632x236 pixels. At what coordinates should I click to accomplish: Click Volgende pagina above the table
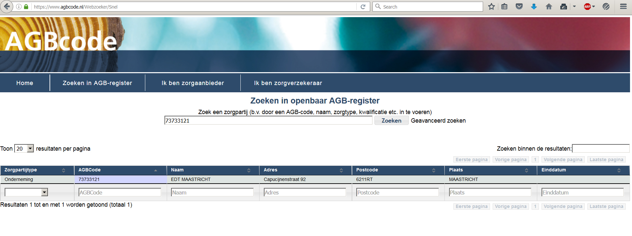click(563, 160)
